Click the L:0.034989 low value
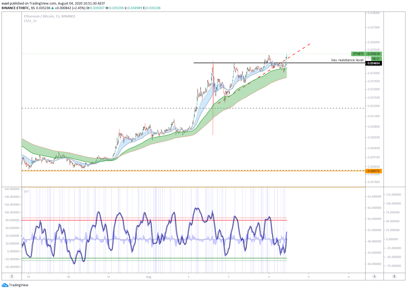407x290 pixels. 133,8
